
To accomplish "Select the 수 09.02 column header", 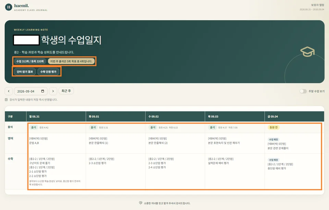I will (x=175, y=116).
